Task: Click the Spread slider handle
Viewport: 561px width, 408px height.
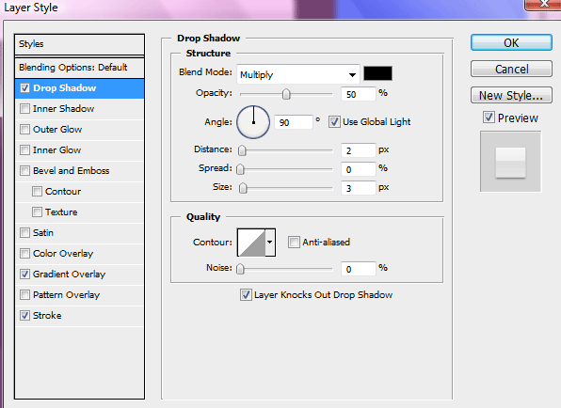Action: click(x=240, y=169)
